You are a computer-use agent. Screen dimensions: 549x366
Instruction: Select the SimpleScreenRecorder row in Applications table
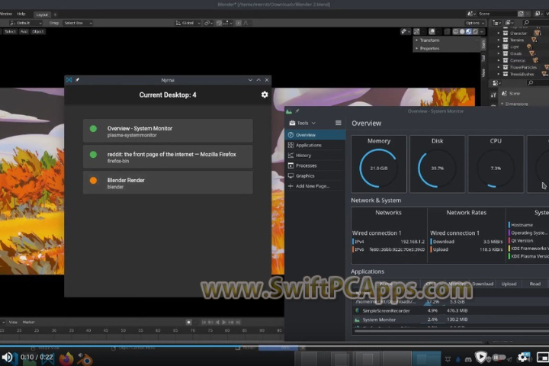click(x=451, y=310)
